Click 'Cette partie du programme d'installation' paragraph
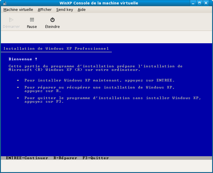Image resolution: width=213 pixels, height=173 pixels. [x=95, y=68]
